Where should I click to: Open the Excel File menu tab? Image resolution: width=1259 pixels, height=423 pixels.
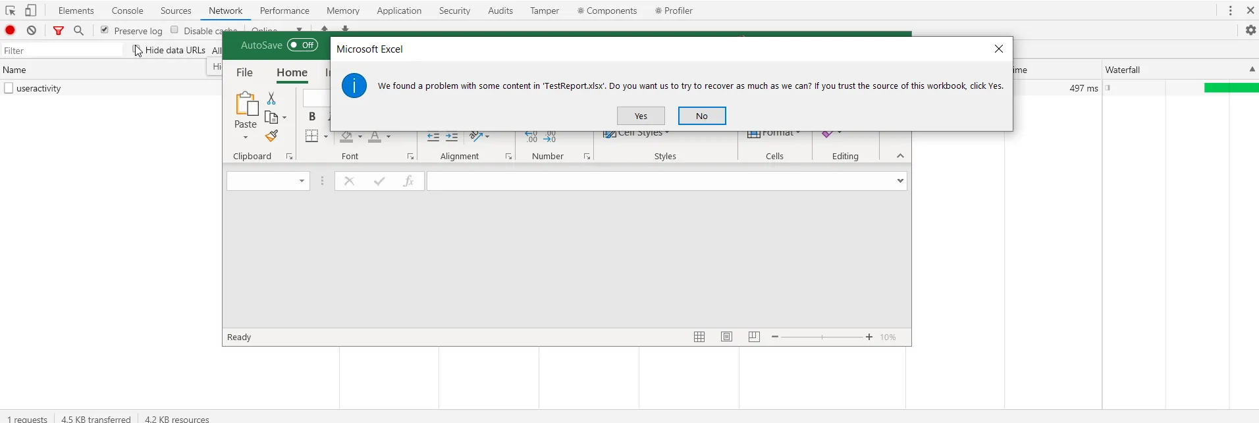[x=244, y=72]
